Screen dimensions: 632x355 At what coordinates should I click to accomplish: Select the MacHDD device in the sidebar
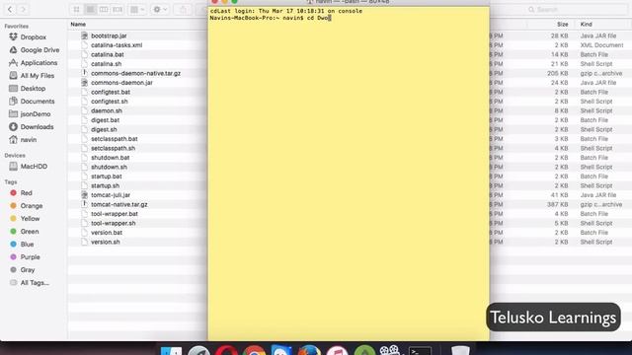coord(34,167)
